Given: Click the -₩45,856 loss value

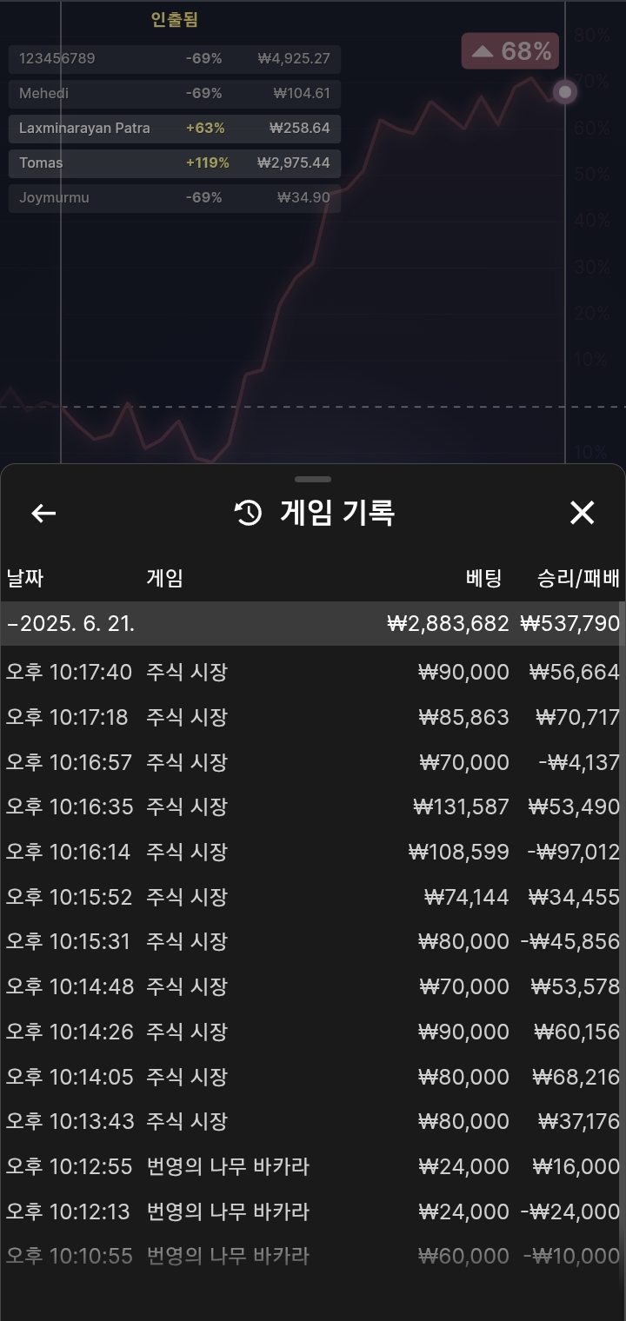Looking at the screenshot, I should pyautogui.click(x=570, y=941).
